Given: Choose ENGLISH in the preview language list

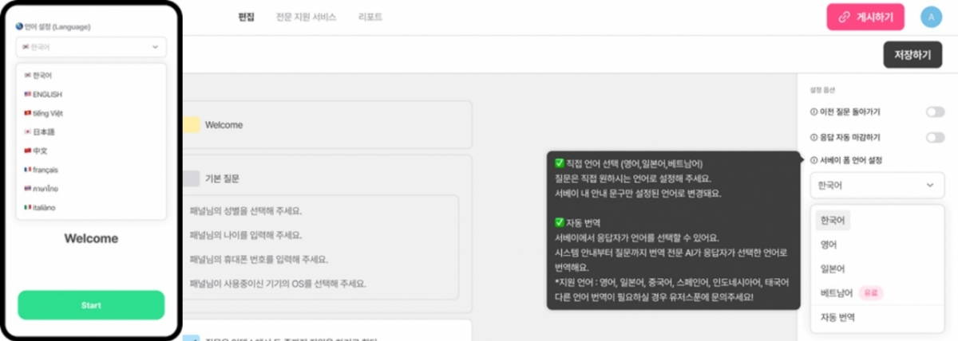Looking at the screenshot, I should (x=91, y=94).
